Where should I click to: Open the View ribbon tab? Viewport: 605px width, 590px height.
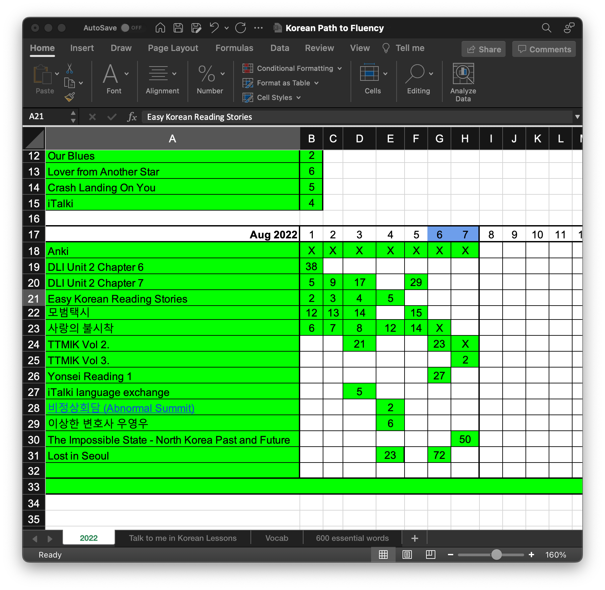[360, 48]
